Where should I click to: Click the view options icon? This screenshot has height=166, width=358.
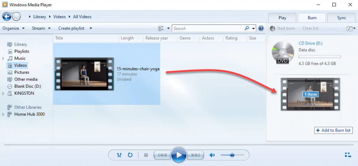[x=161, y=29]
